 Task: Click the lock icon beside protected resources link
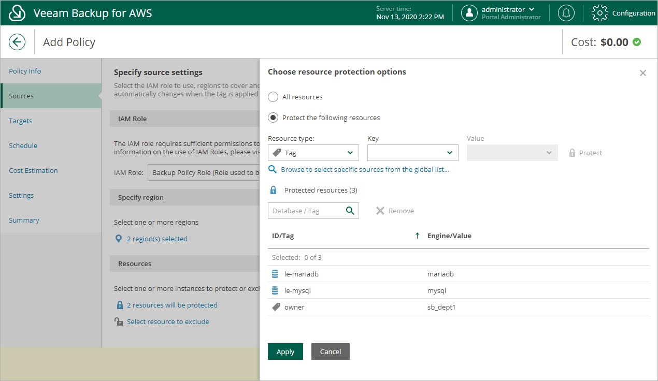coord(120,305)
